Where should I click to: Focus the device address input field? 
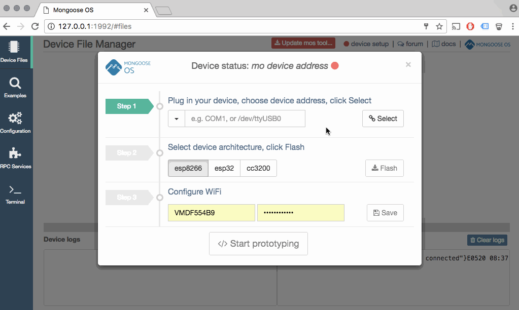pos(245,119)
